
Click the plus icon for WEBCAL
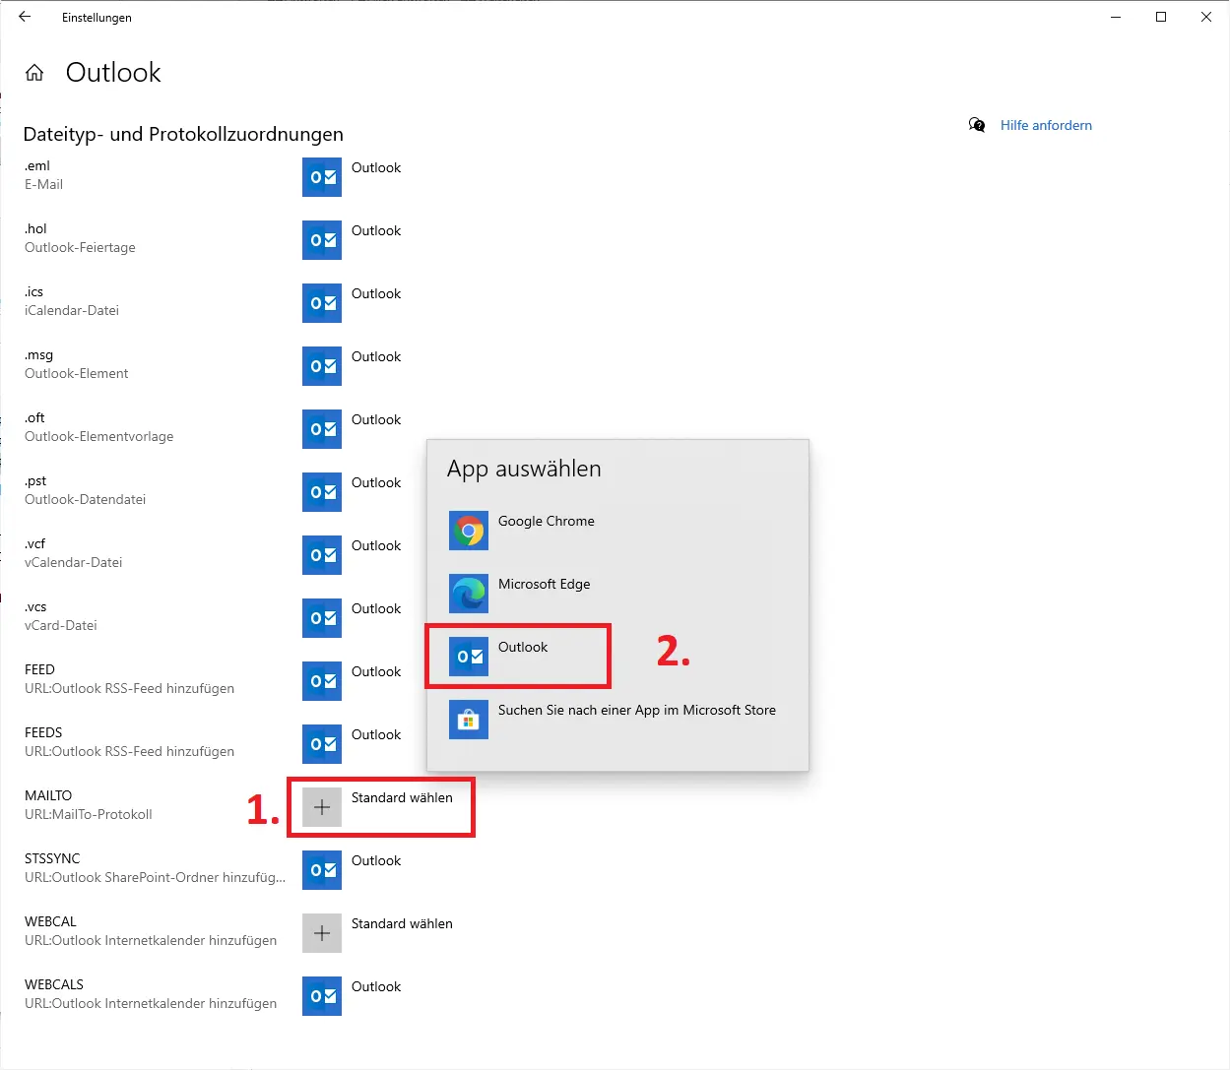[x=322, y=933]
